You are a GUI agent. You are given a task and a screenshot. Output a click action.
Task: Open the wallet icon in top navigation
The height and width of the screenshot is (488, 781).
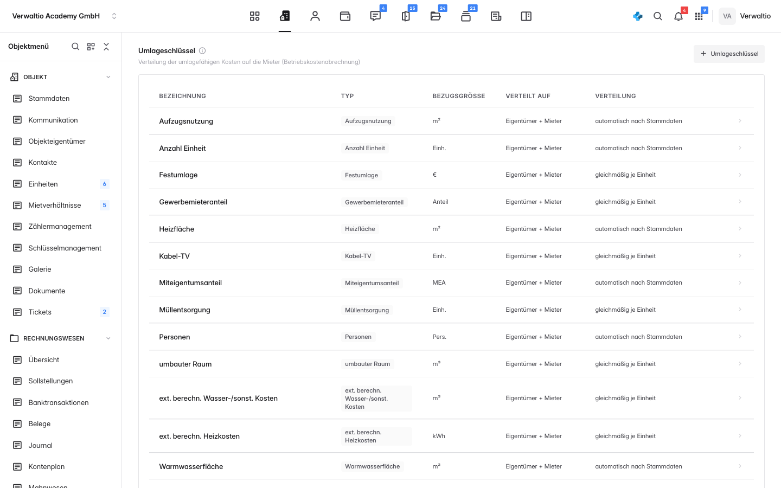coord(345,16)
